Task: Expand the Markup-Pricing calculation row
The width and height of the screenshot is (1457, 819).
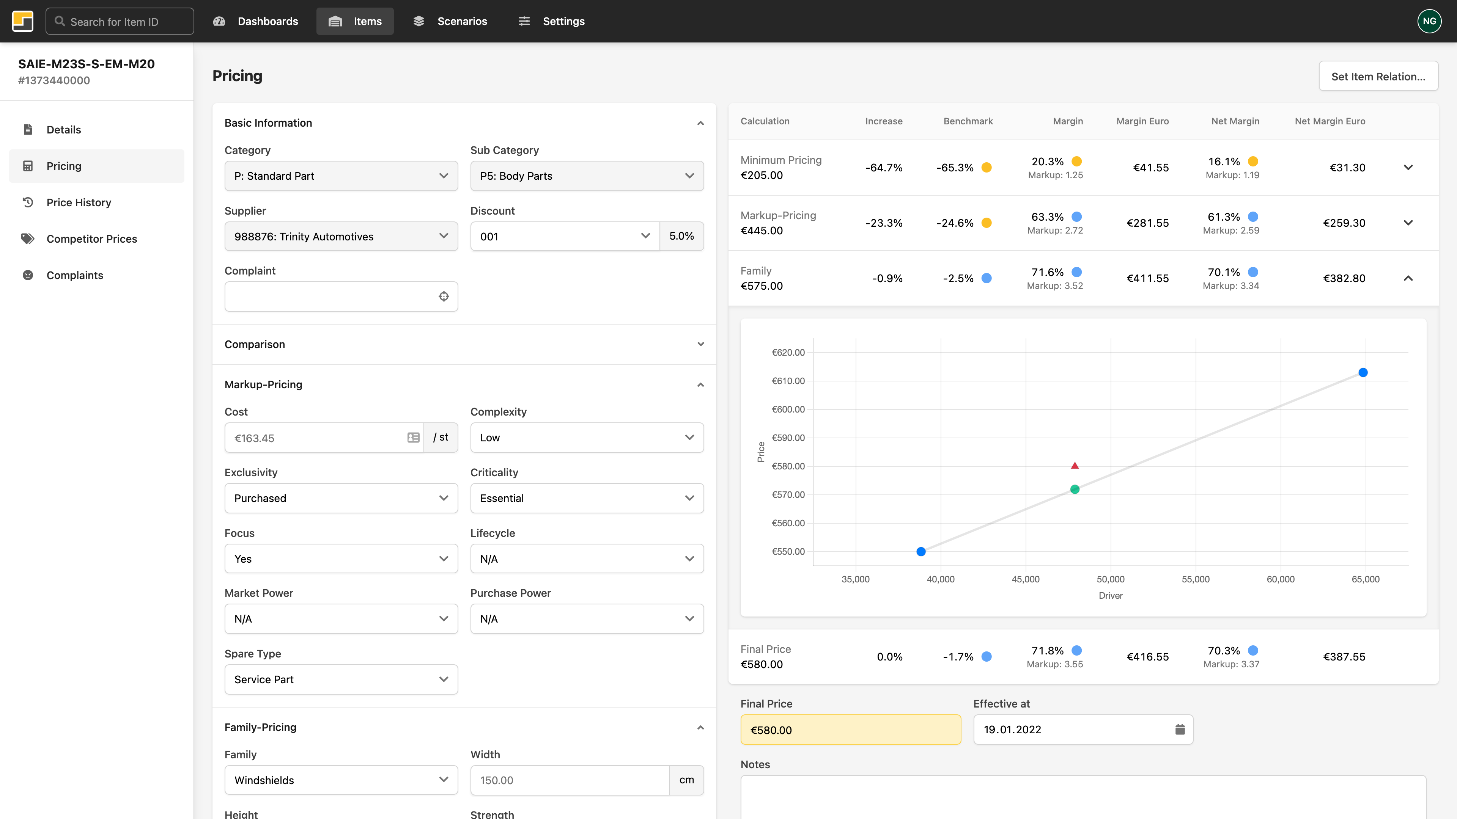Action: [1408, 223]
